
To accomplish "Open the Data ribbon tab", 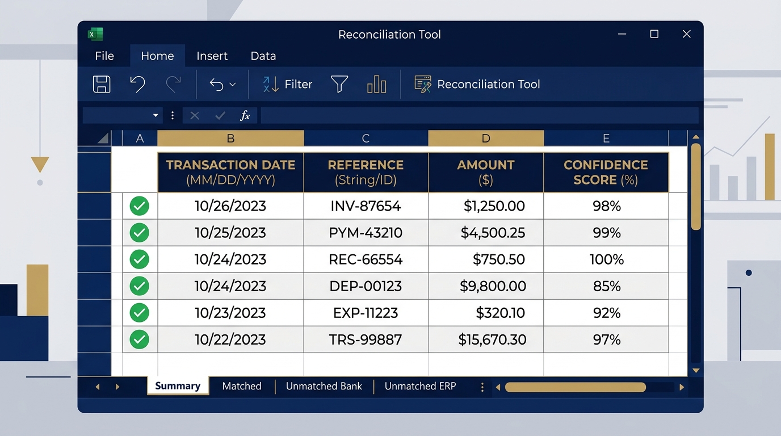I will click(263, 56).
